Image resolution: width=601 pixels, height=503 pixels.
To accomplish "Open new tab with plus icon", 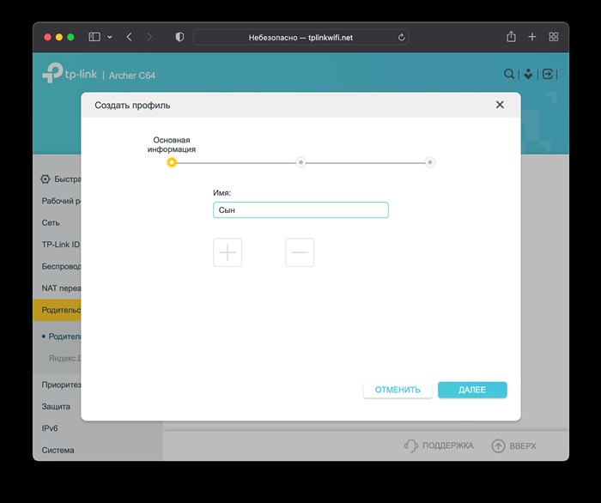I will (532, 37).
